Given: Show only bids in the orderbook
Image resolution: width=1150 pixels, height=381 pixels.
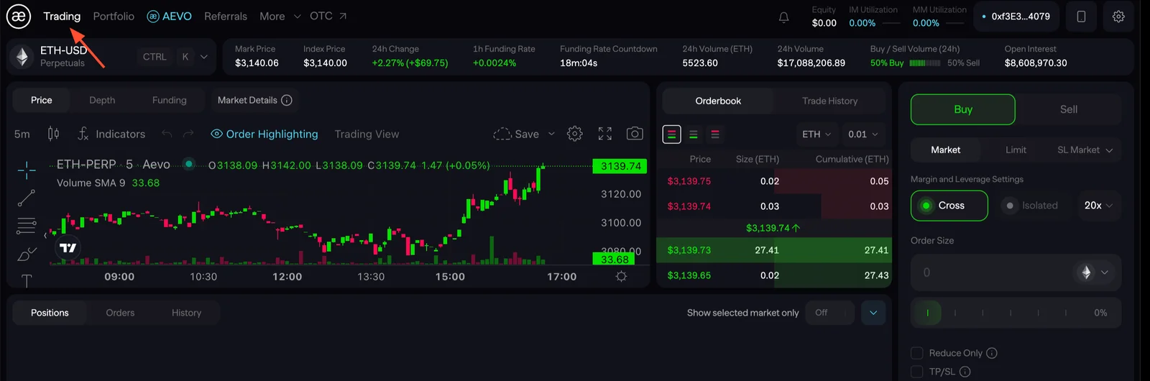Looking at the screenshot, I should pyautogui.click(x=694, y=134).
